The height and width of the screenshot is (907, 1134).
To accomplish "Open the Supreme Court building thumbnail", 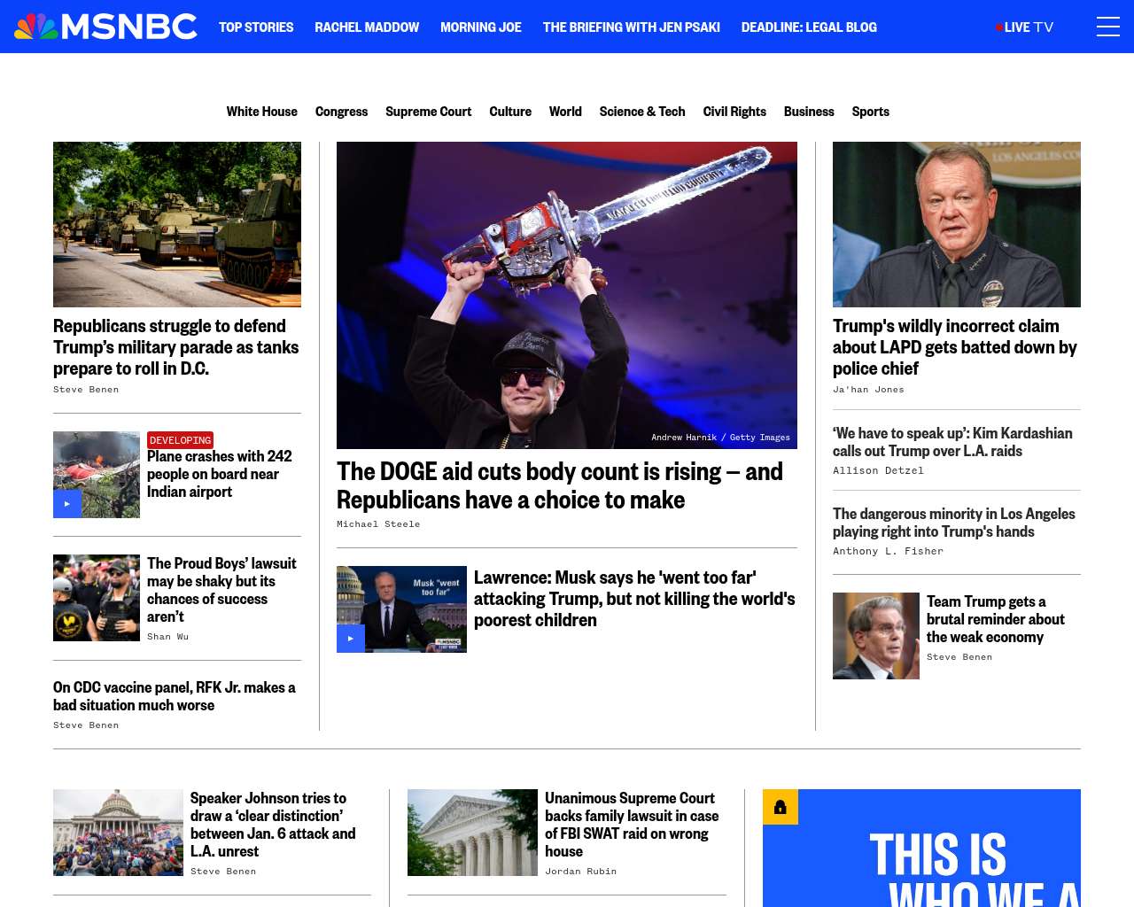I will click(472, 833).
